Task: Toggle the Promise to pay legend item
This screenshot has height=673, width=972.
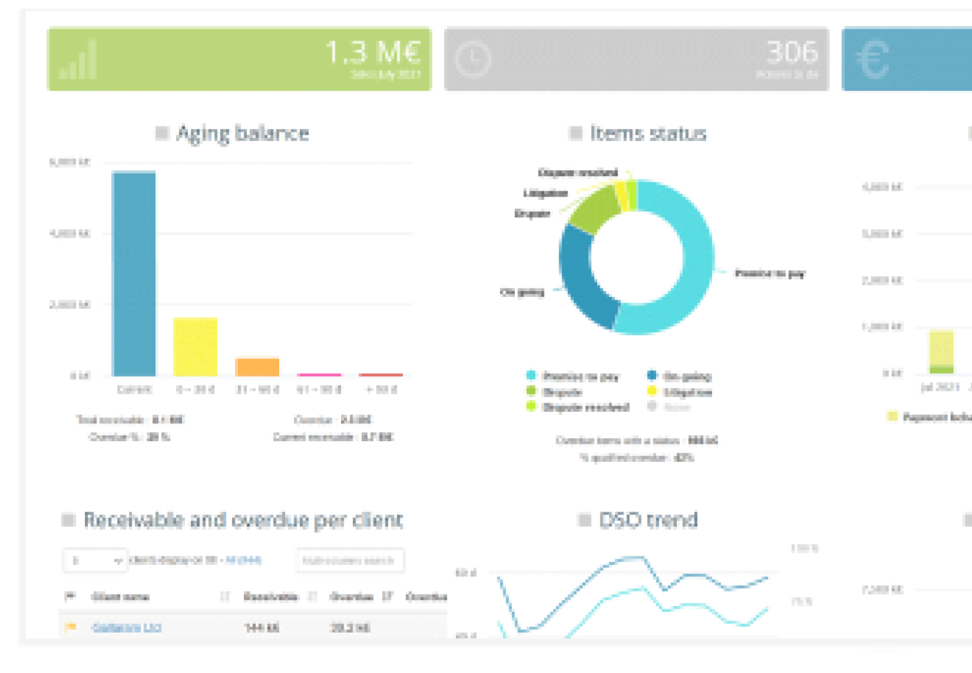Action: pyautogui.click(x=572, y=376)
